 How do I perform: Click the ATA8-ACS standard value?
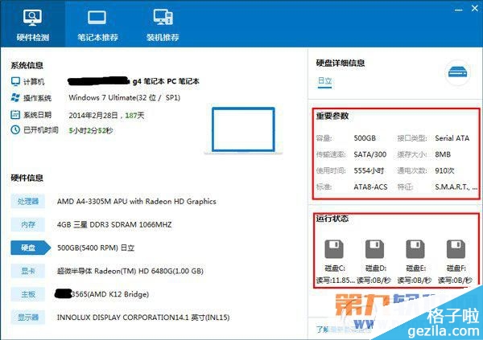point(370,186)
